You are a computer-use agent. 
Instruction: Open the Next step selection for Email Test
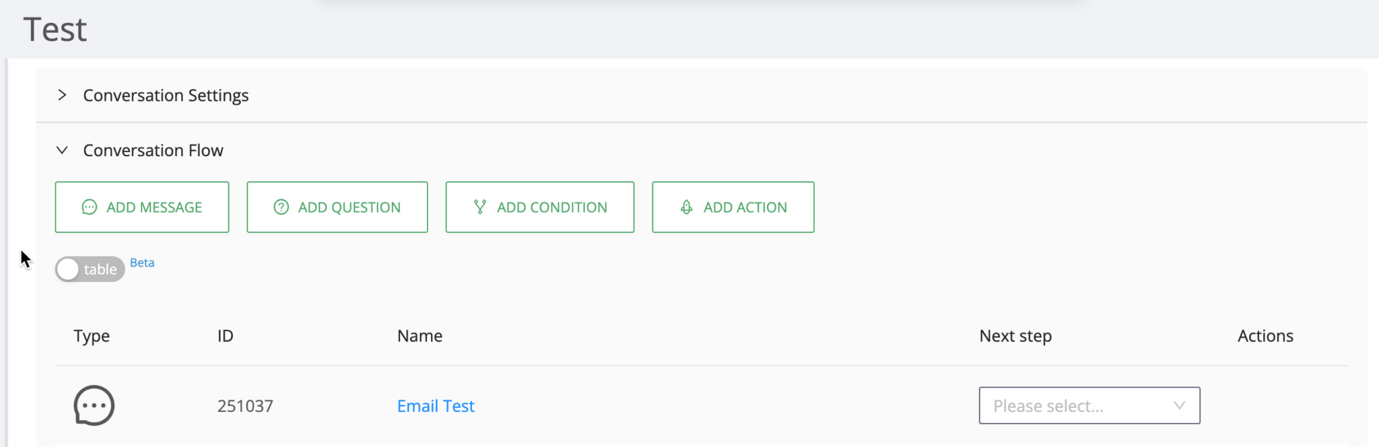(x=1089, y=405)
